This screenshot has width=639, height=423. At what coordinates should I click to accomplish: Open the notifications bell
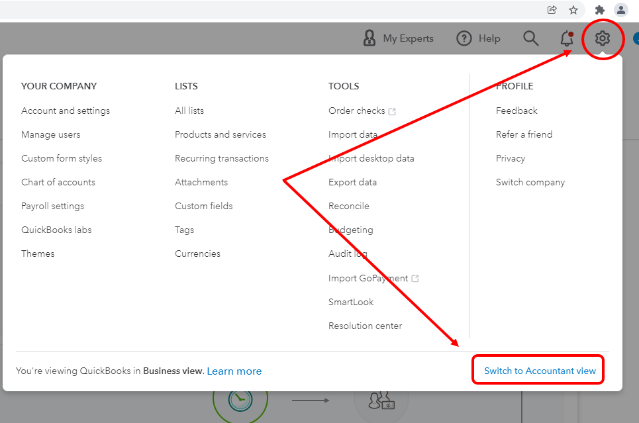click(567, 38)
